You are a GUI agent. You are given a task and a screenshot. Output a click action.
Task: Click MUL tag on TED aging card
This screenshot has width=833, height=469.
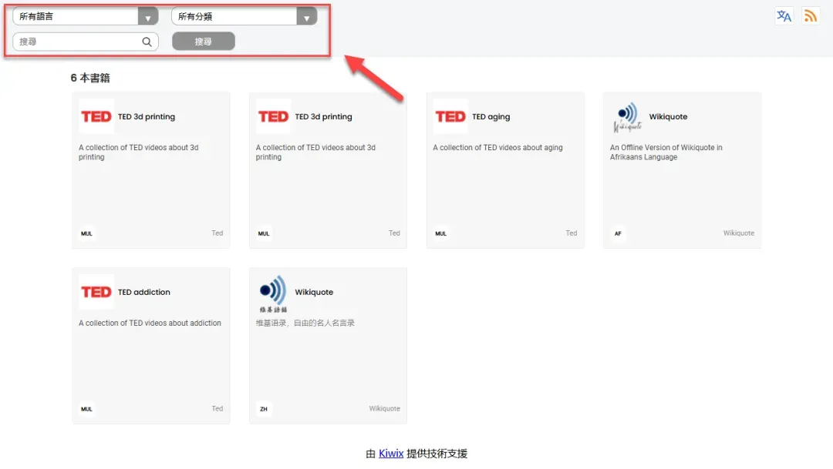click(441, 233)
